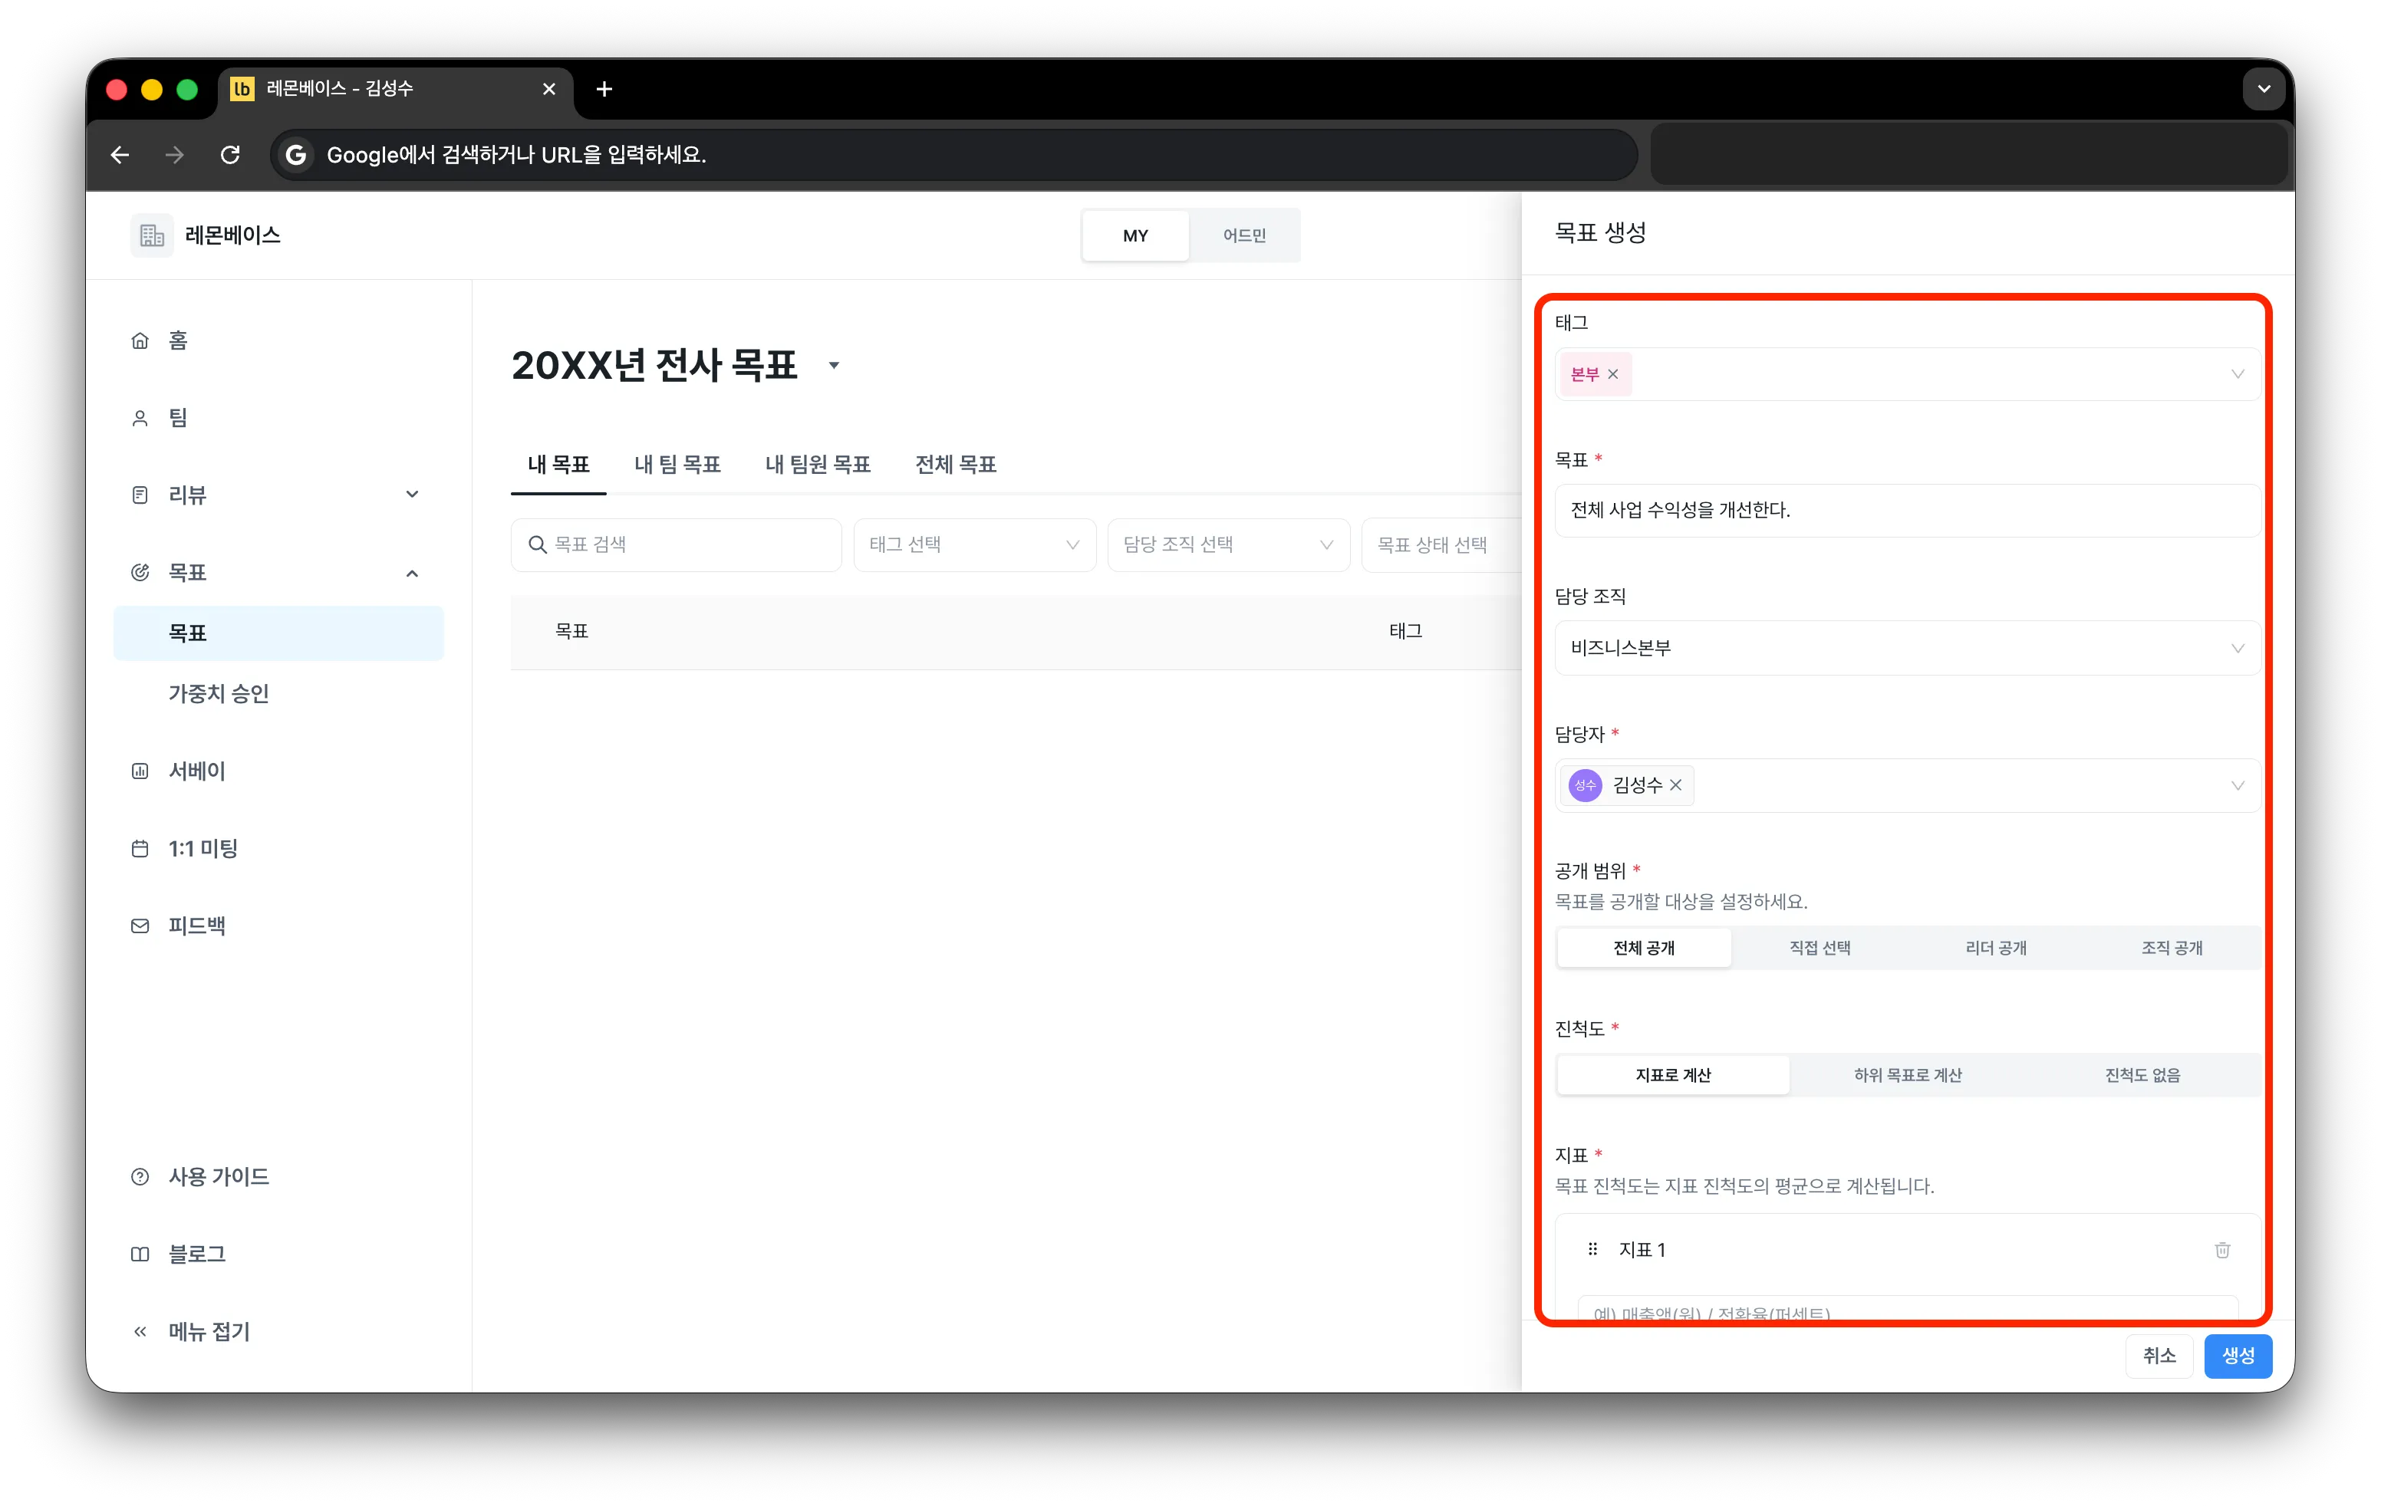
Task: Open a new browser tab
Action: (604, 90)
